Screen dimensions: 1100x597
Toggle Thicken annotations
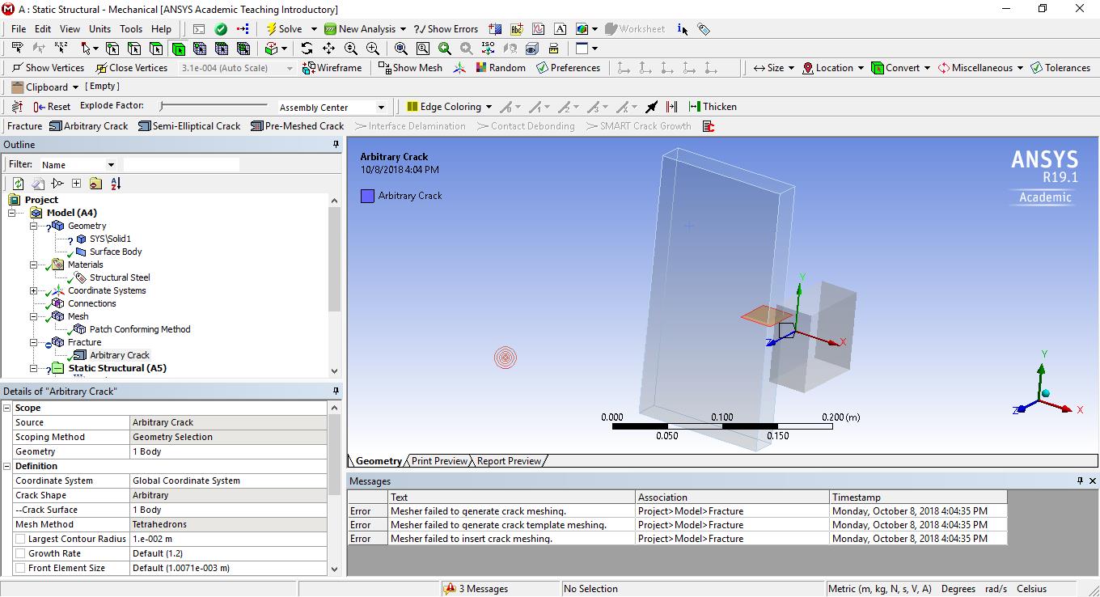pyautogui.click(x=713, y=107)
